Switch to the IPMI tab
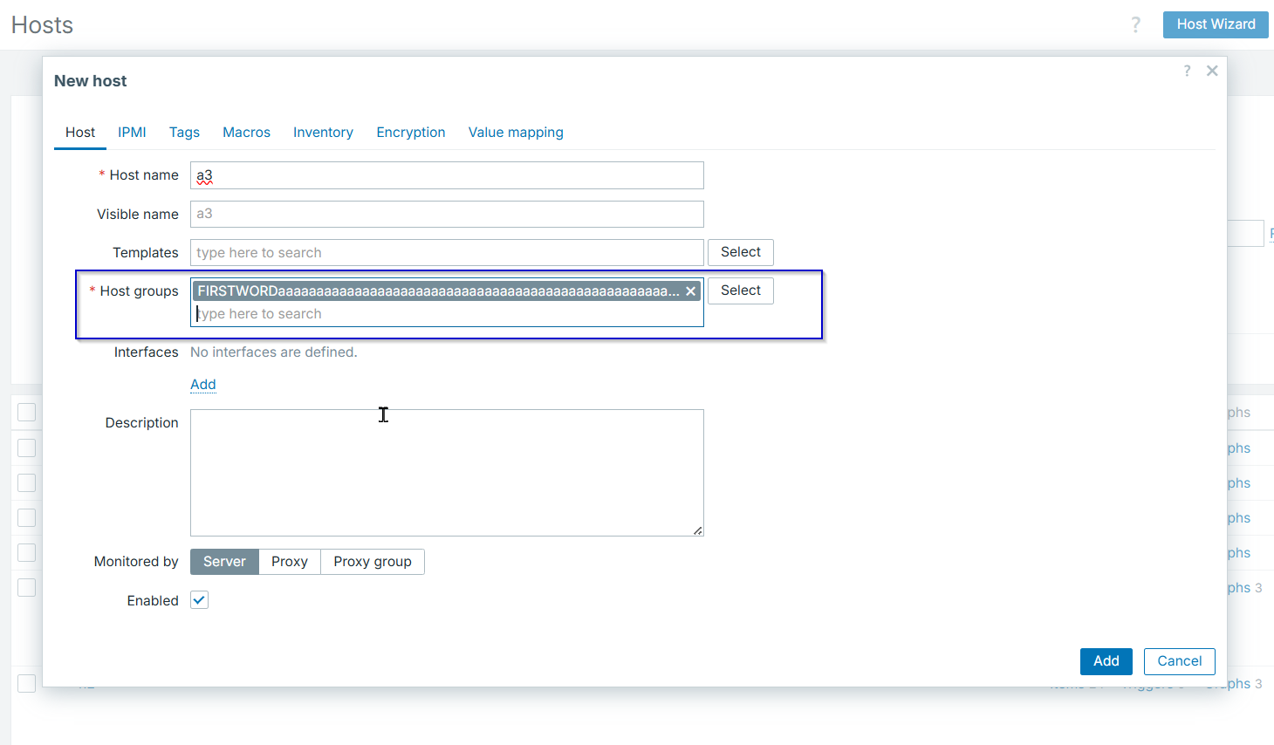This screenshot has width=1274, height=745. pyautogui.click(x=132, y=133)
